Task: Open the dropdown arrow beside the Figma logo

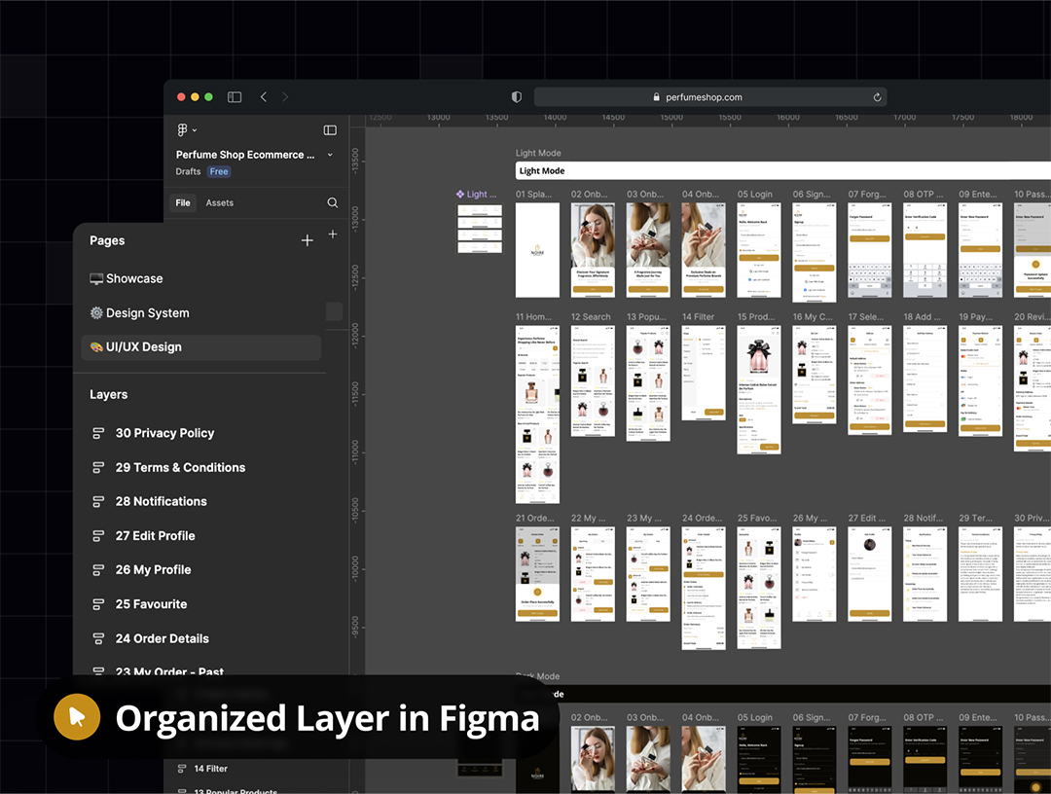Action: pos(195,130)
